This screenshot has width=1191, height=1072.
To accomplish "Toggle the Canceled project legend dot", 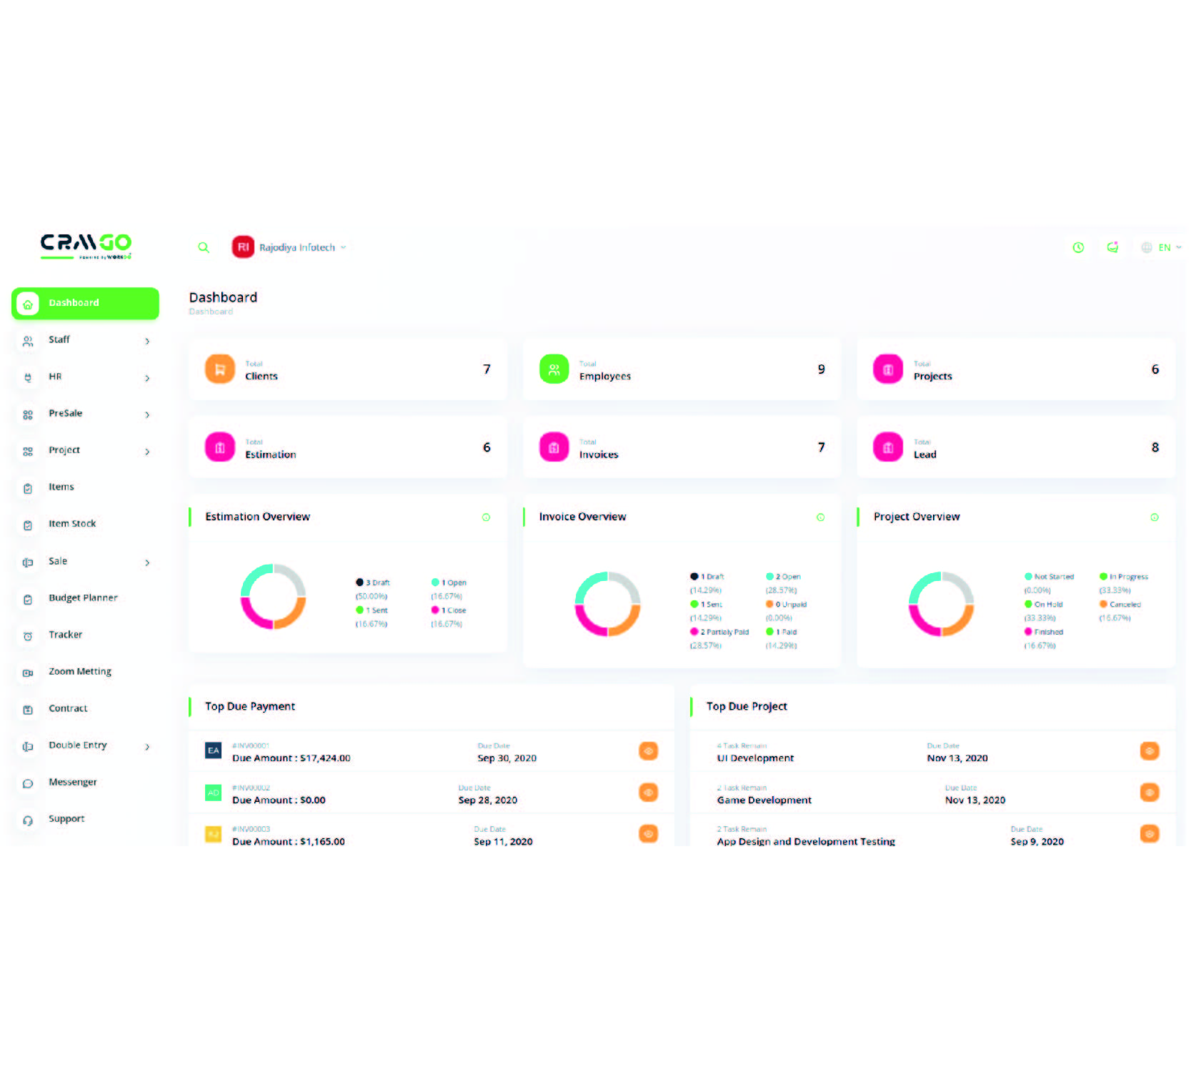I will point(1103,605).
